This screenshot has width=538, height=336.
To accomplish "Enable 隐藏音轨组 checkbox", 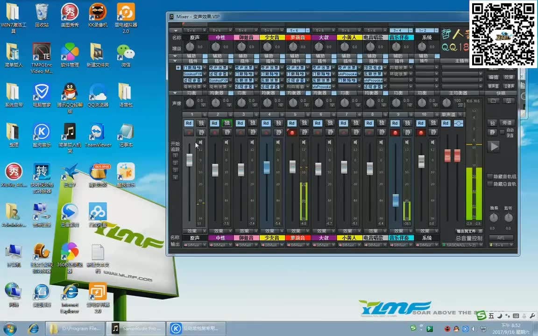I will (490, 176).
